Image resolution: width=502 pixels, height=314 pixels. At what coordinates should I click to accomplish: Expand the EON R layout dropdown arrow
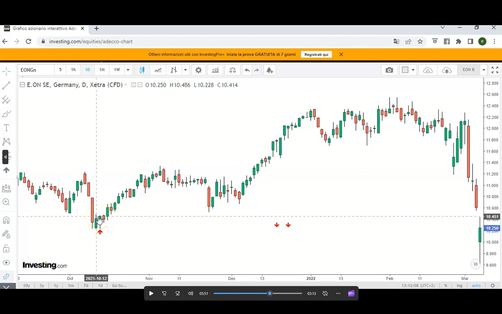click(x=484, y=70)
